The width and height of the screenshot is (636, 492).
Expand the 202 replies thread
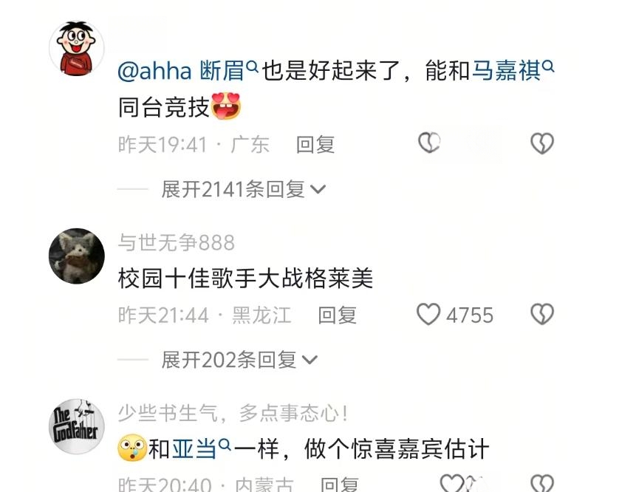click(x=239, y=360)
